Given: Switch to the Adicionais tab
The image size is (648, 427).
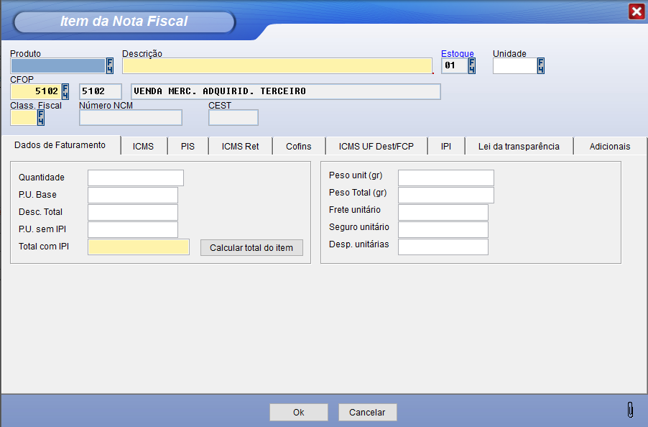Looking at the screenshot, I should click(x=609, y=147).
